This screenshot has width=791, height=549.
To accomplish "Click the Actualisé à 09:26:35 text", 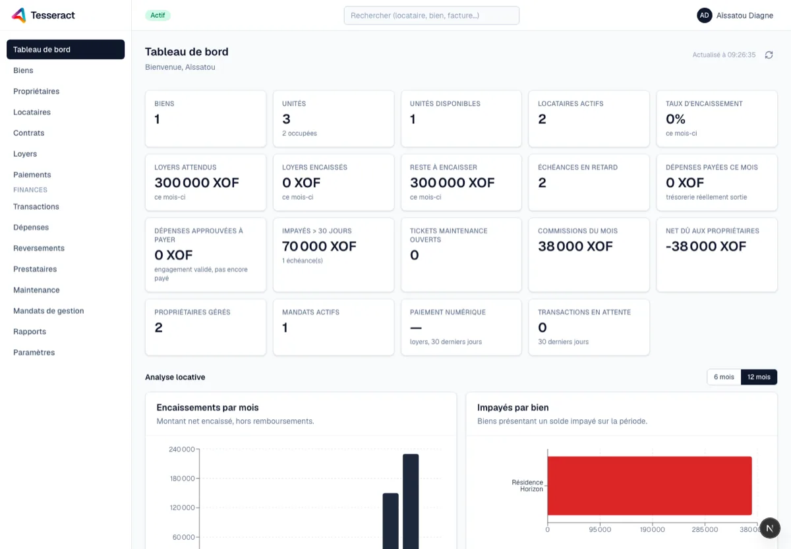I will pos(724,55).
